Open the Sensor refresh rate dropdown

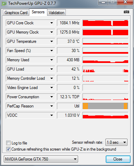(x=116, y=142)
